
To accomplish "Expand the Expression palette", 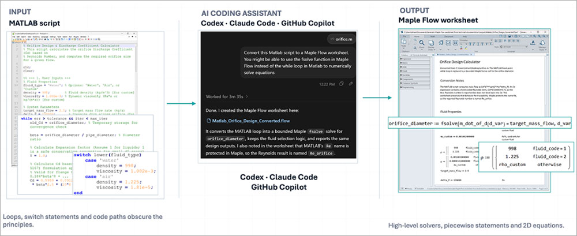I will pyautogui.click(x=415, y=59).
